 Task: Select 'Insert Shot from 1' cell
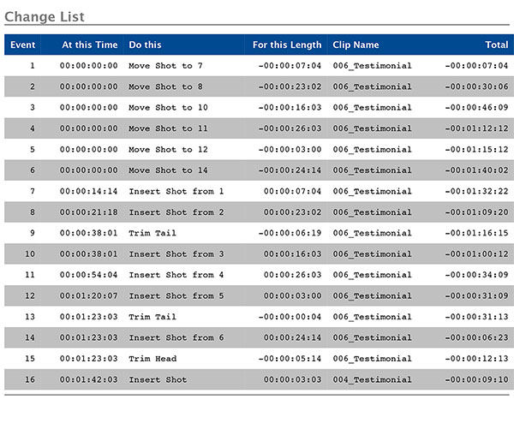point(176,191)
